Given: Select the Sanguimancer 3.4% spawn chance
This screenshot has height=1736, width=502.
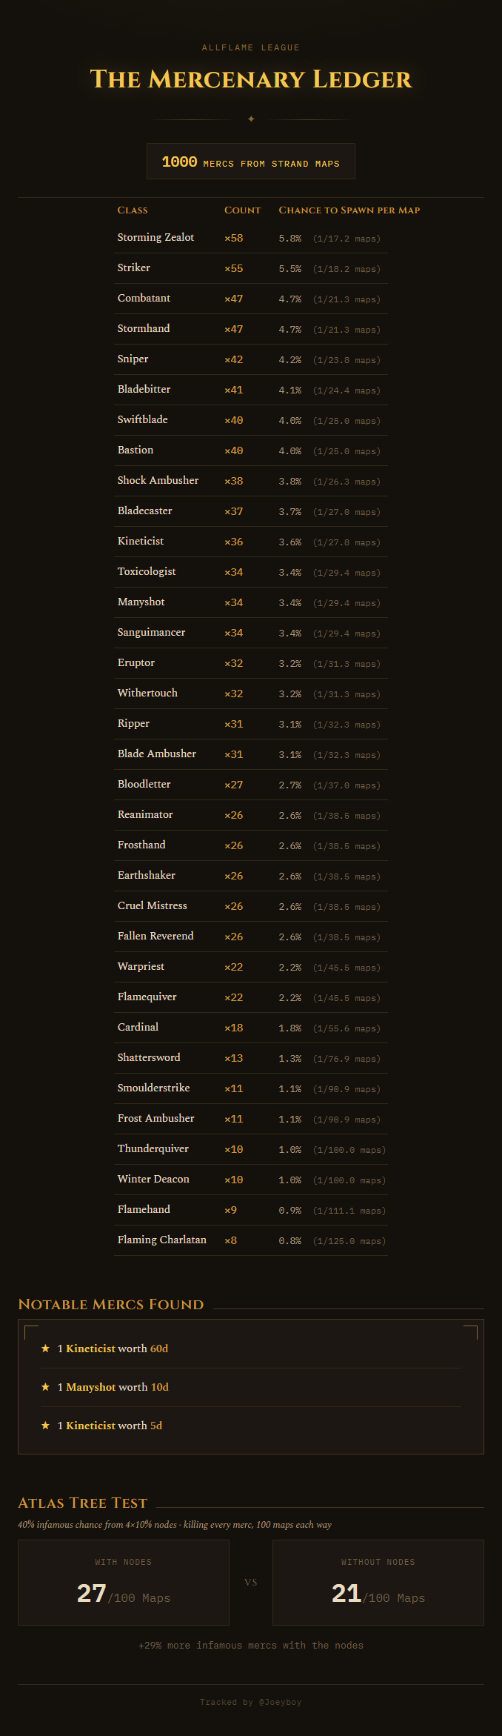Looking at the screenshot, I should 290,633.
